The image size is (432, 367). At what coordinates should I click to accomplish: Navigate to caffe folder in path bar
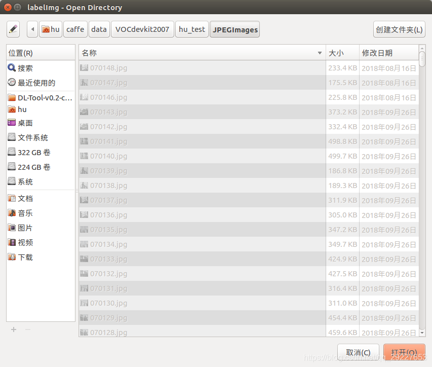pos(75,29)
